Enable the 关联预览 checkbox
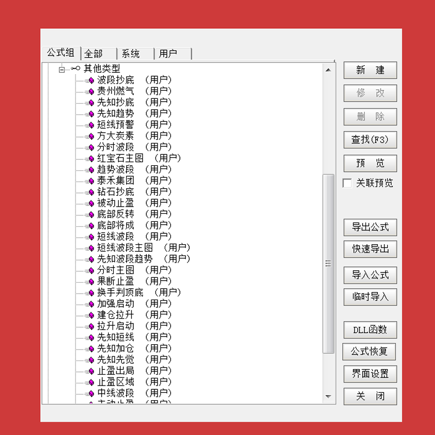The width and height of the screenshot is (435, 435). point(347,183)
